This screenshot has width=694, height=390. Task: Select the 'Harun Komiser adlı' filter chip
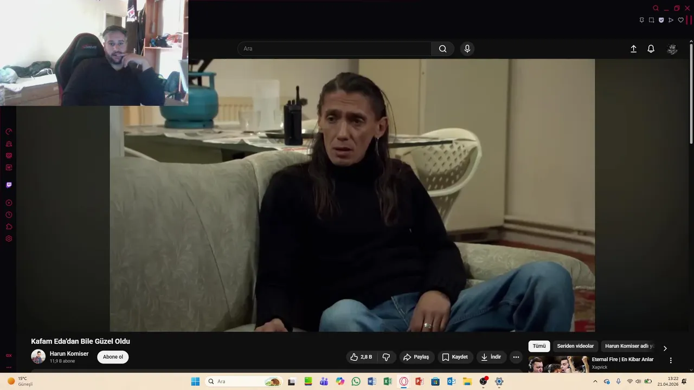coord(629,346)
